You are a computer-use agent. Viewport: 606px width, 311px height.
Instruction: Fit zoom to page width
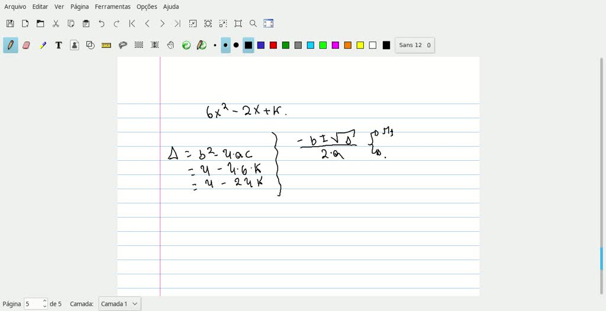click(208, 24)
